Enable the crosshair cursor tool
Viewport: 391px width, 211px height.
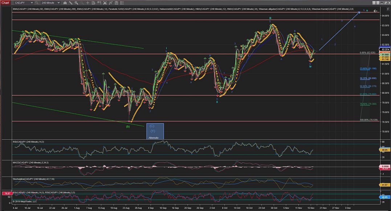pyautogui.click(x=87, y=3)
